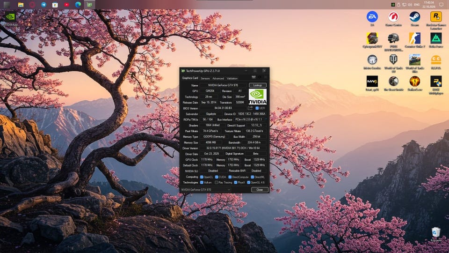Screen dimensions: 449x253
Task: Open File Explorer from the taskbar
Action: click(x=21, y=5)
